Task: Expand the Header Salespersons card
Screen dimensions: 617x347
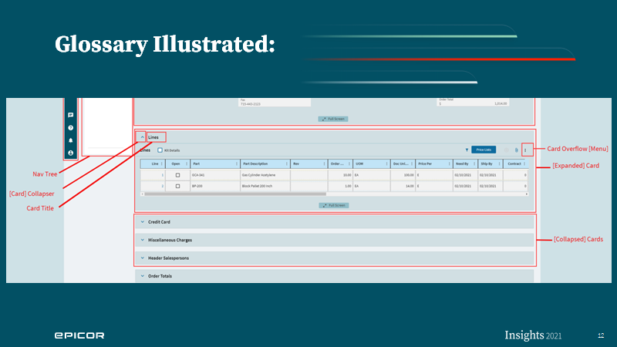Action: click(x=143, y=258)
